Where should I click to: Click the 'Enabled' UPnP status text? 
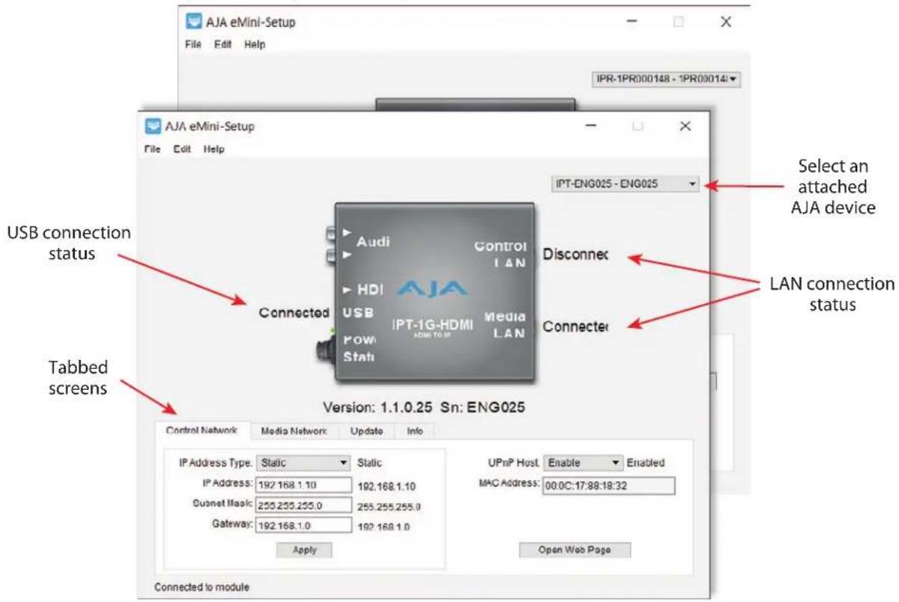point(646,464)
